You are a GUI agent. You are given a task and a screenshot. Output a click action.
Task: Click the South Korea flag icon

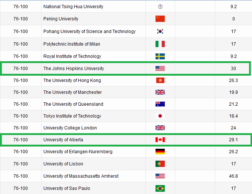tap(160, 32)
